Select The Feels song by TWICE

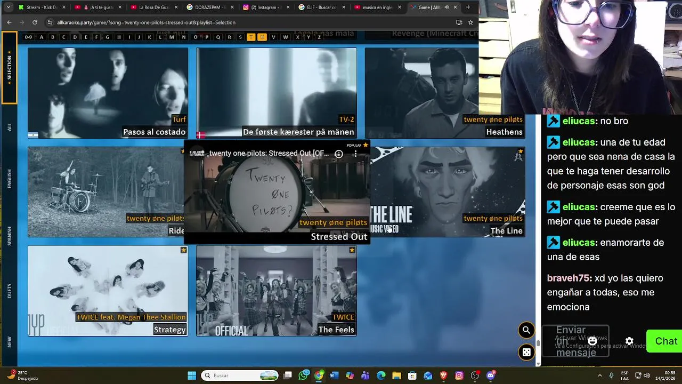pos(276,291)
